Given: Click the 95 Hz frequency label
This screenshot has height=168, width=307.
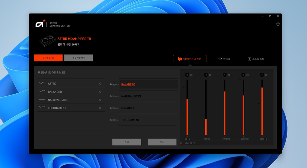Looking at the screenshot, I should (x=187, y=139).
